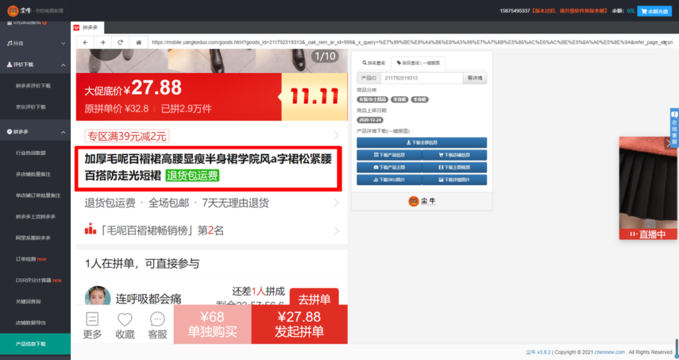This screenshot has width=679, height=360.
Task: Click the 毛呢百褶裙畅销榜 ranking row
Action: 212,230
